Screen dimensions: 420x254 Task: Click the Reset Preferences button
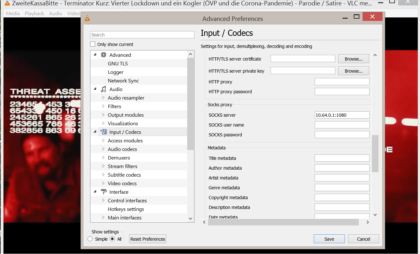click(x=148, y=239)
